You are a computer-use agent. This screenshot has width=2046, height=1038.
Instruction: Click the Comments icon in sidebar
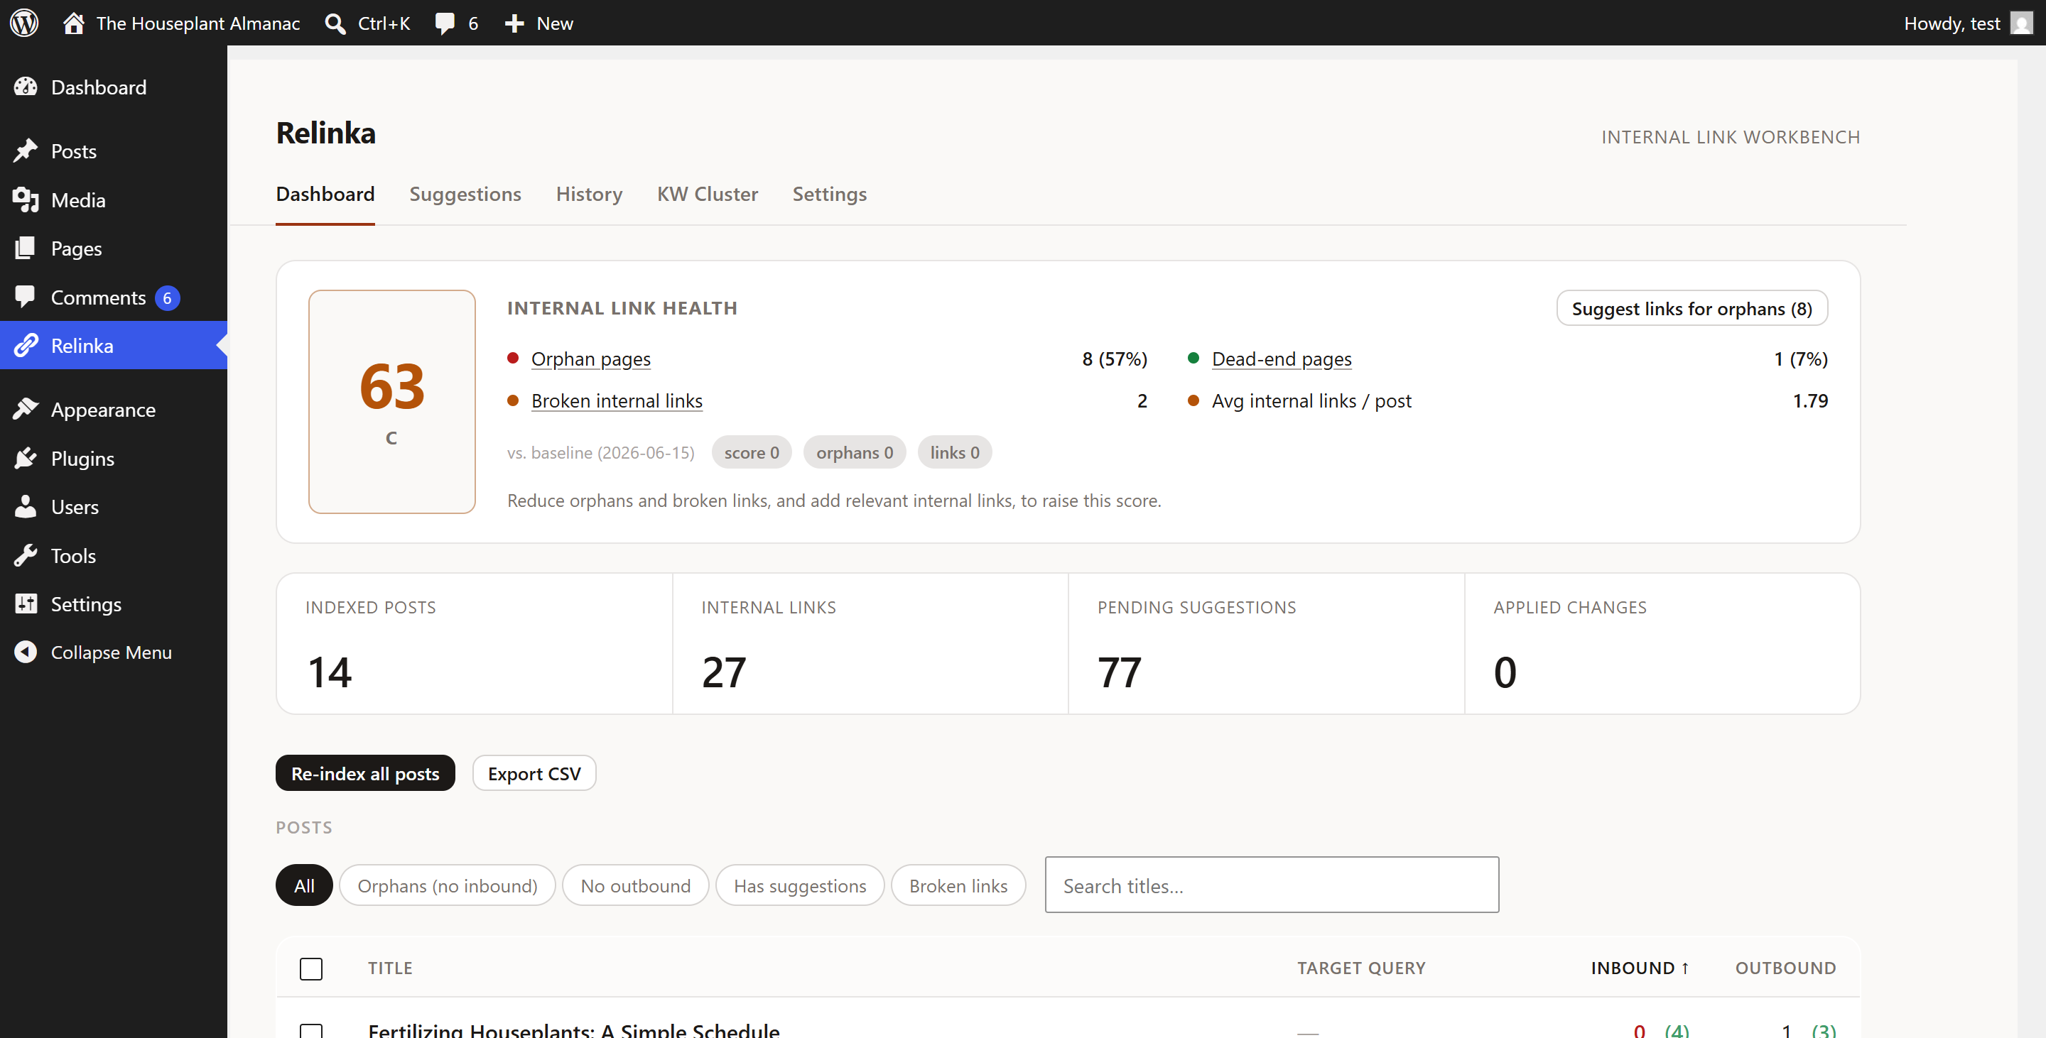pos(26,297)
